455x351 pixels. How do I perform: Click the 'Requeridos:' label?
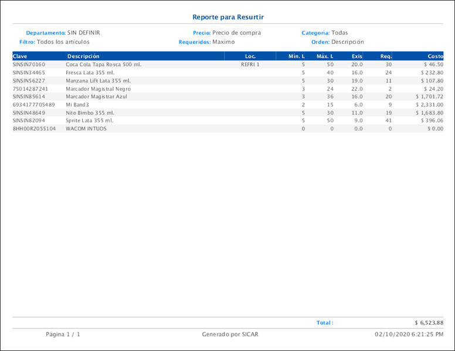point(195,42)
